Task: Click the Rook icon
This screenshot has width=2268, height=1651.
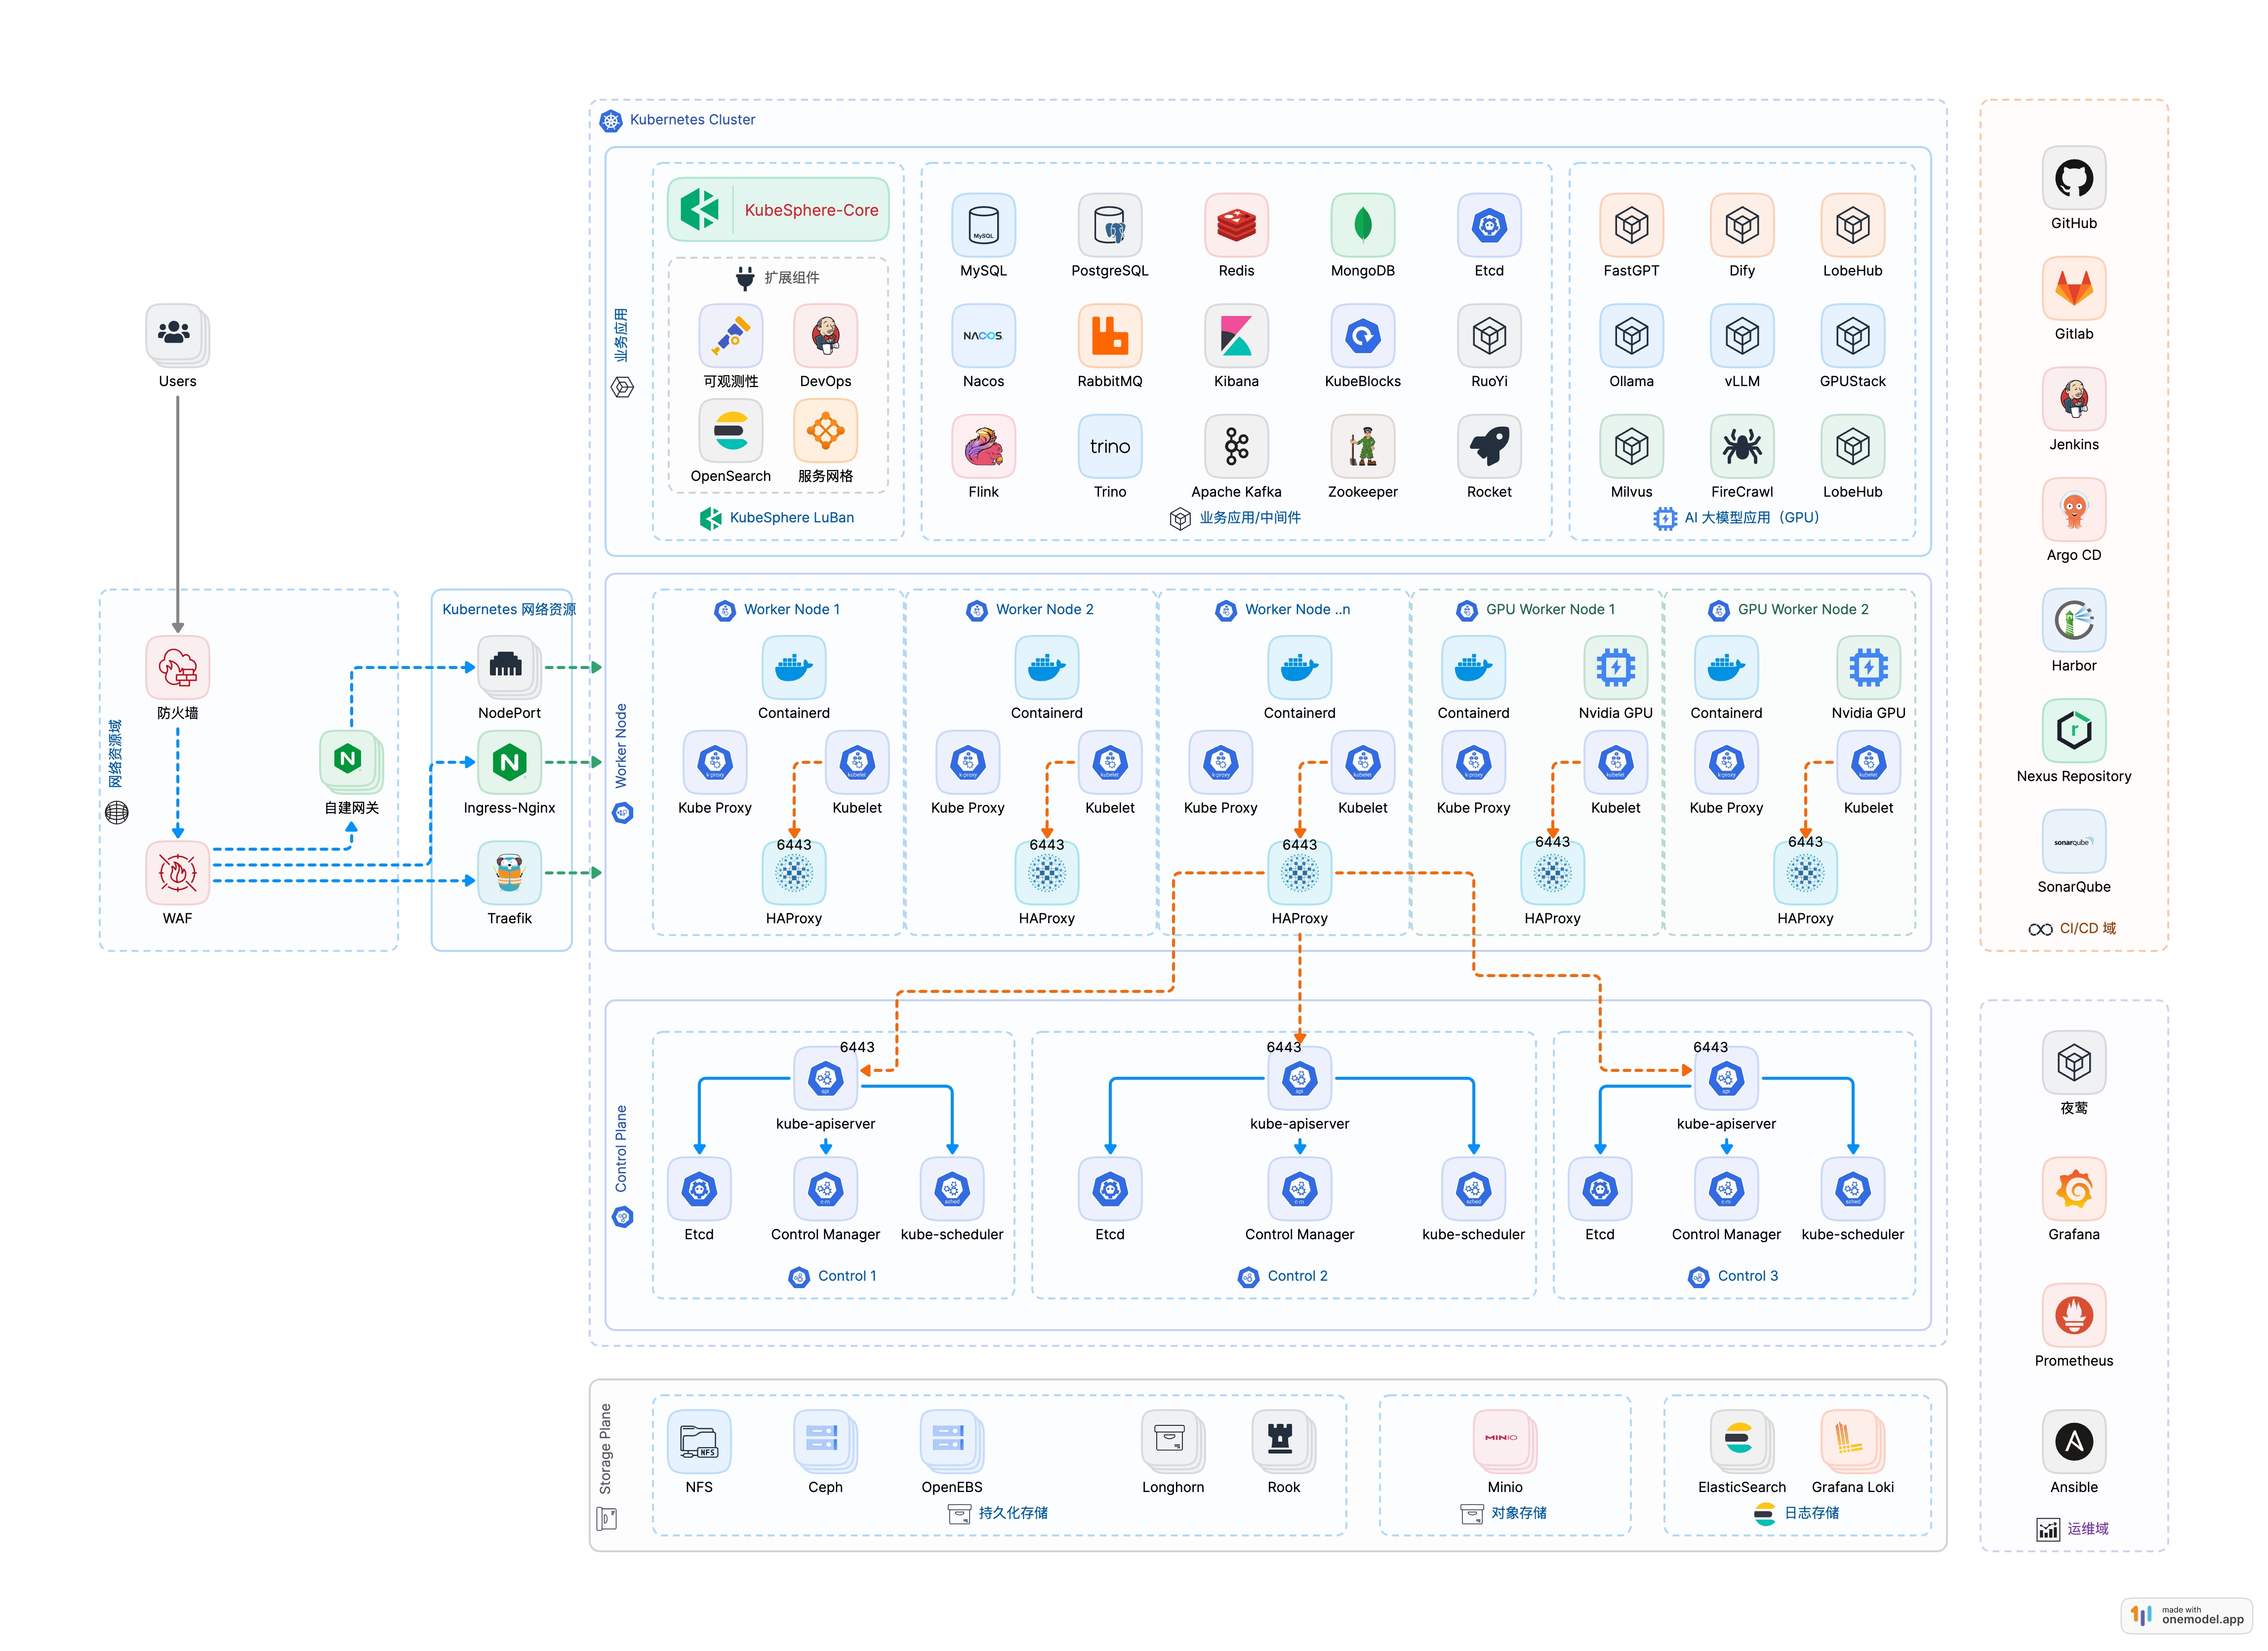Action: pos(1283,1441)
